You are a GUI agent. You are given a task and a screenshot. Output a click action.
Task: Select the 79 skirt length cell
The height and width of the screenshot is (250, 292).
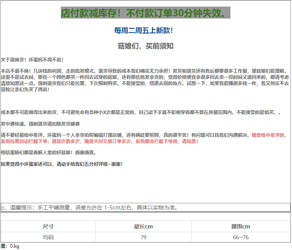click(x=143, y=237)
